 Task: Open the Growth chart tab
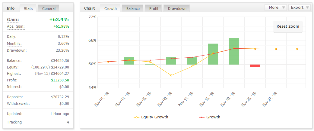[x=110, y=9]
